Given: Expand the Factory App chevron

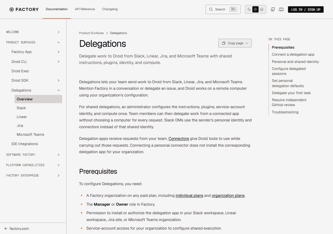Looking at the screenshot, I should coord(59,52).
